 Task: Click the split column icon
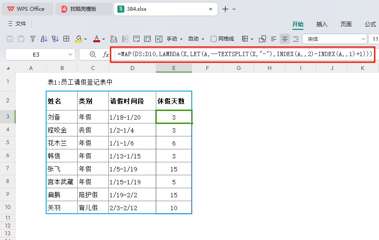pos(125,39)
